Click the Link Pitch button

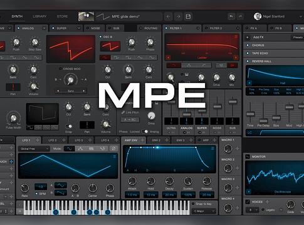(x=130, y=112)
